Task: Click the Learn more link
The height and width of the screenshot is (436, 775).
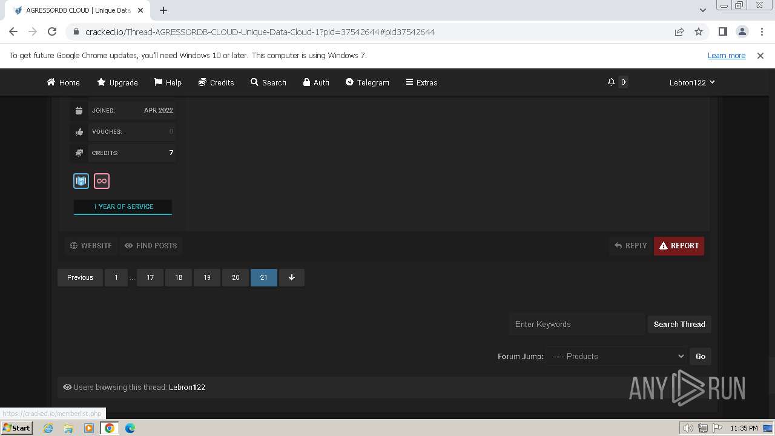Action: coord(727,56)
